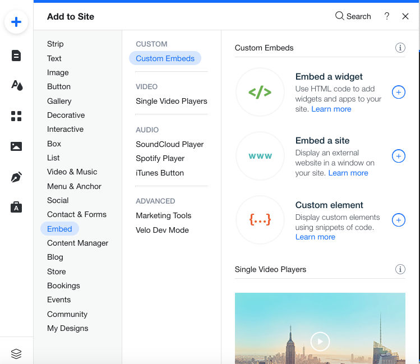The height and width of the screenshot is (364, 420).
Task: Add Embed a widget with its plus button
Action: coord(399,92)
